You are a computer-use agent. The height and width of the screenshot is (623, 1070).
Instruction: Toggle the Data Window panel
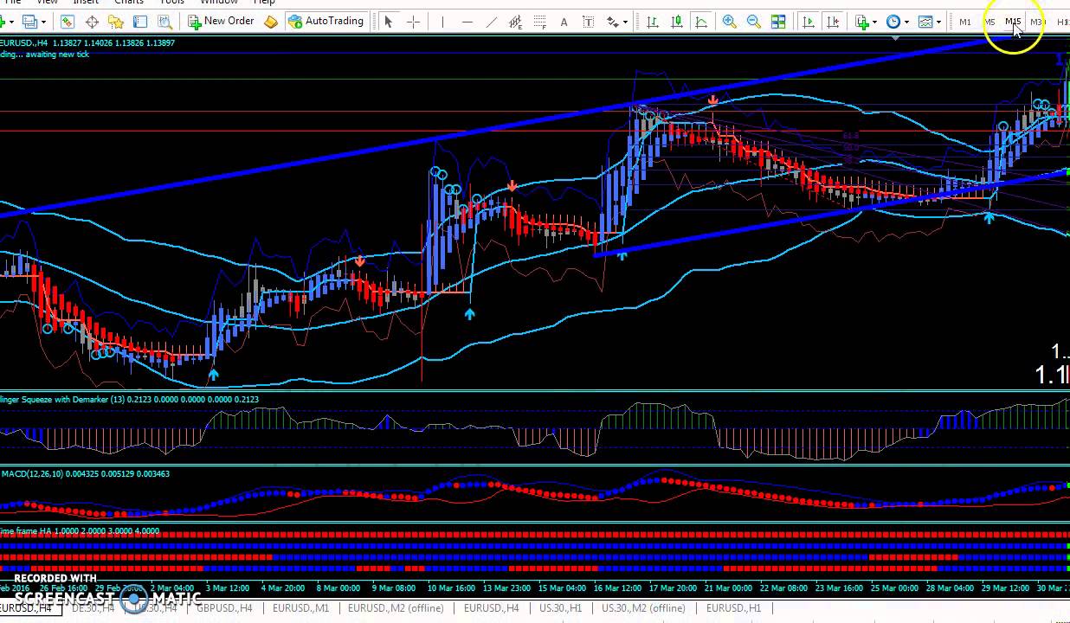pos(92,22)
